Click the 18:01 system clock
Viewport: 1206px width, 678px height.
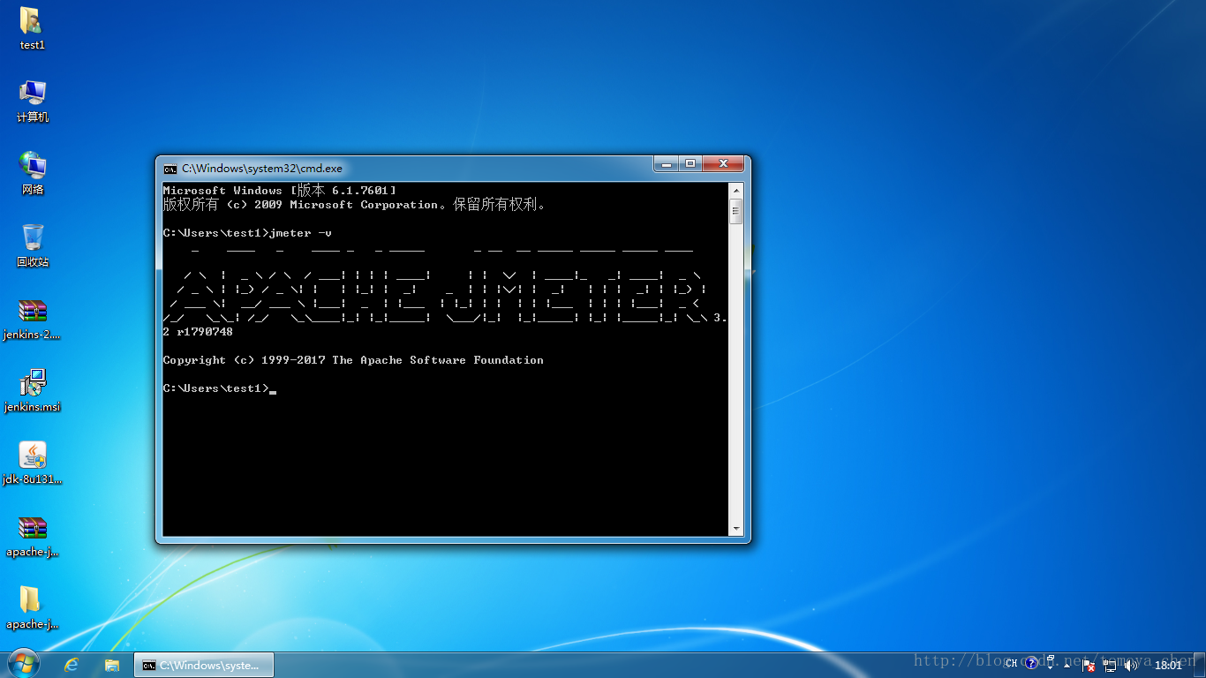coord(1168,665)
